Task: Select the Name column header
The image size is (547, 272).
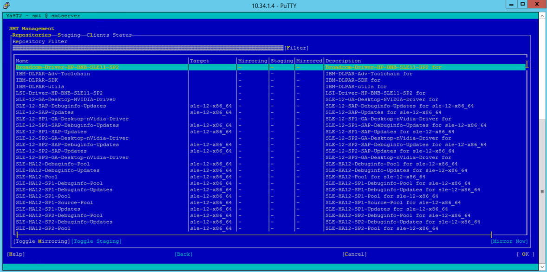Action: click(x=22, y=61)
